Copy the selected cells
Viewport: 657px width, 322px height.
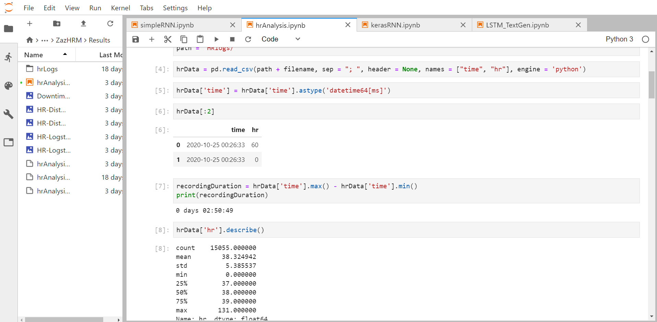(184, 39)
